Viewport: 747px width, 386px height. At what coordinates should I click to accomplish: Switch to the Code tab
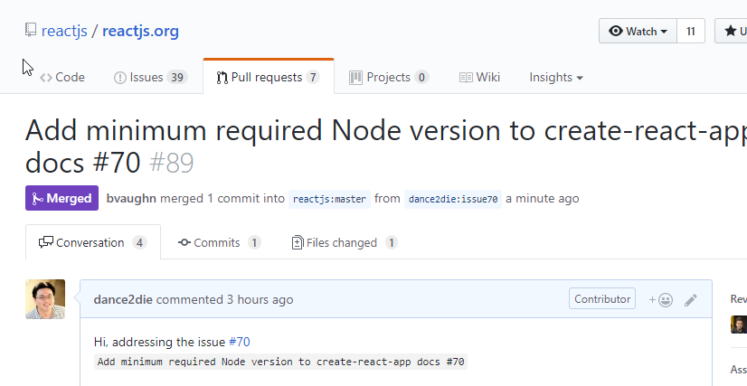[62, 78]
